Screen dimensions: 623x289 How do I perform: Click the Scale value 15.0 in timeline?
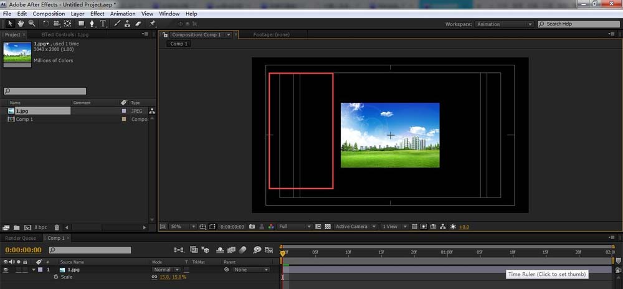tap(164, 277)
